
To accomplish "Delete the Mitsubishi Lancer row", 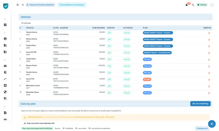I will pyautogui.click(x=209, y=87).
